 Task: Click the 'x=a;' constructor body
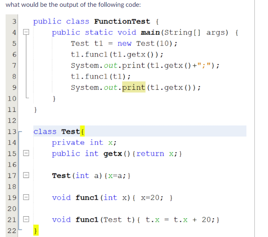tap(117, 176)
